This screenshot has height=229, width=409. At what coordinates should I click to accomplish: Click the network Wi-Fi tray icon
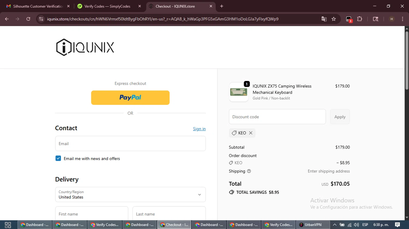[349, 225]
